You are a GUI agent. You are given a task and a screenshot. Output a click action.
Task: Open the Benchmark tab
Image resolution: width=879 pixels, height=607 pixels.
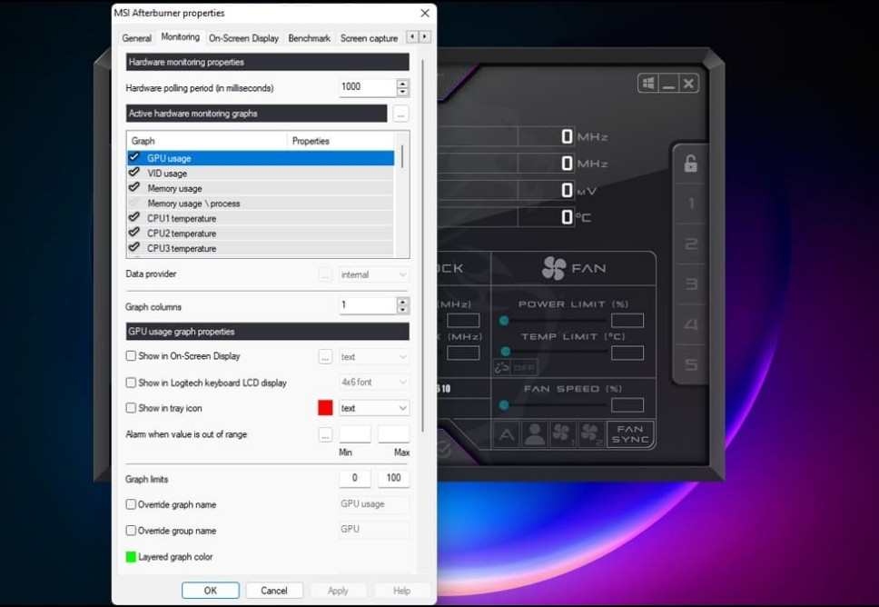click(x=309, y=38)
